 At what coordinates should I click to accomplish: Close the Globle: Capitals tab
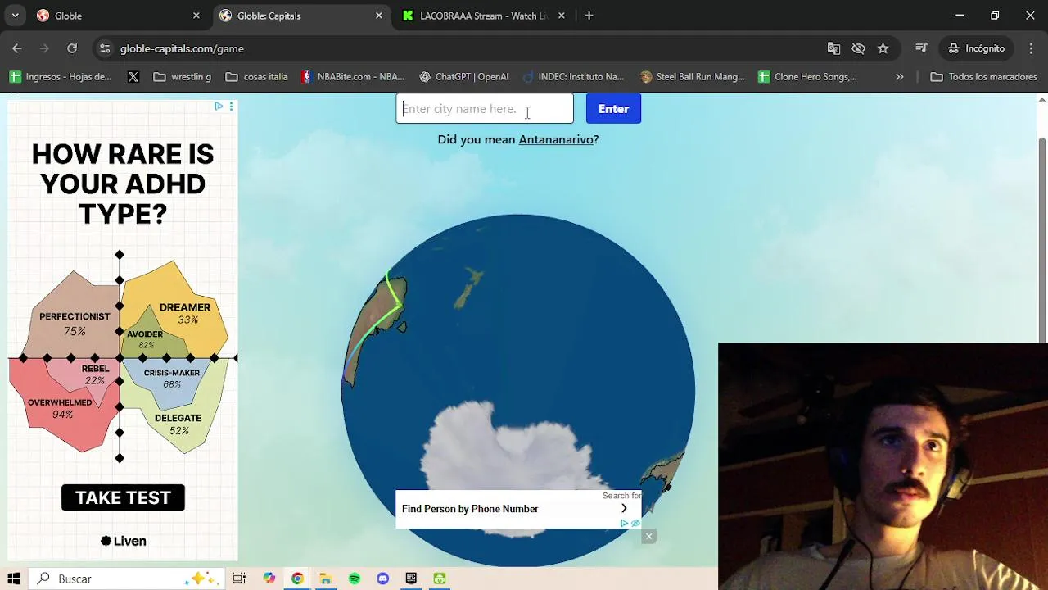pyautogui.click(x=378, y=16)
